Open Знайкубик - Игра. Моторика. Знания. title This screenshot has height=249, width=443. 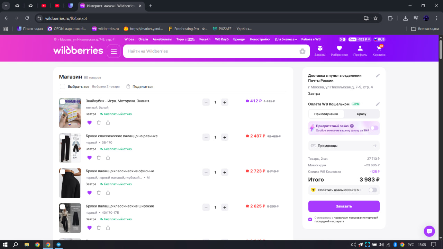(x=118, y=101)
